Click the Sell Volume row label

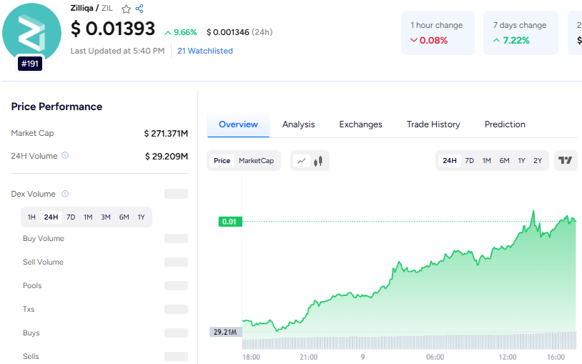43,262
